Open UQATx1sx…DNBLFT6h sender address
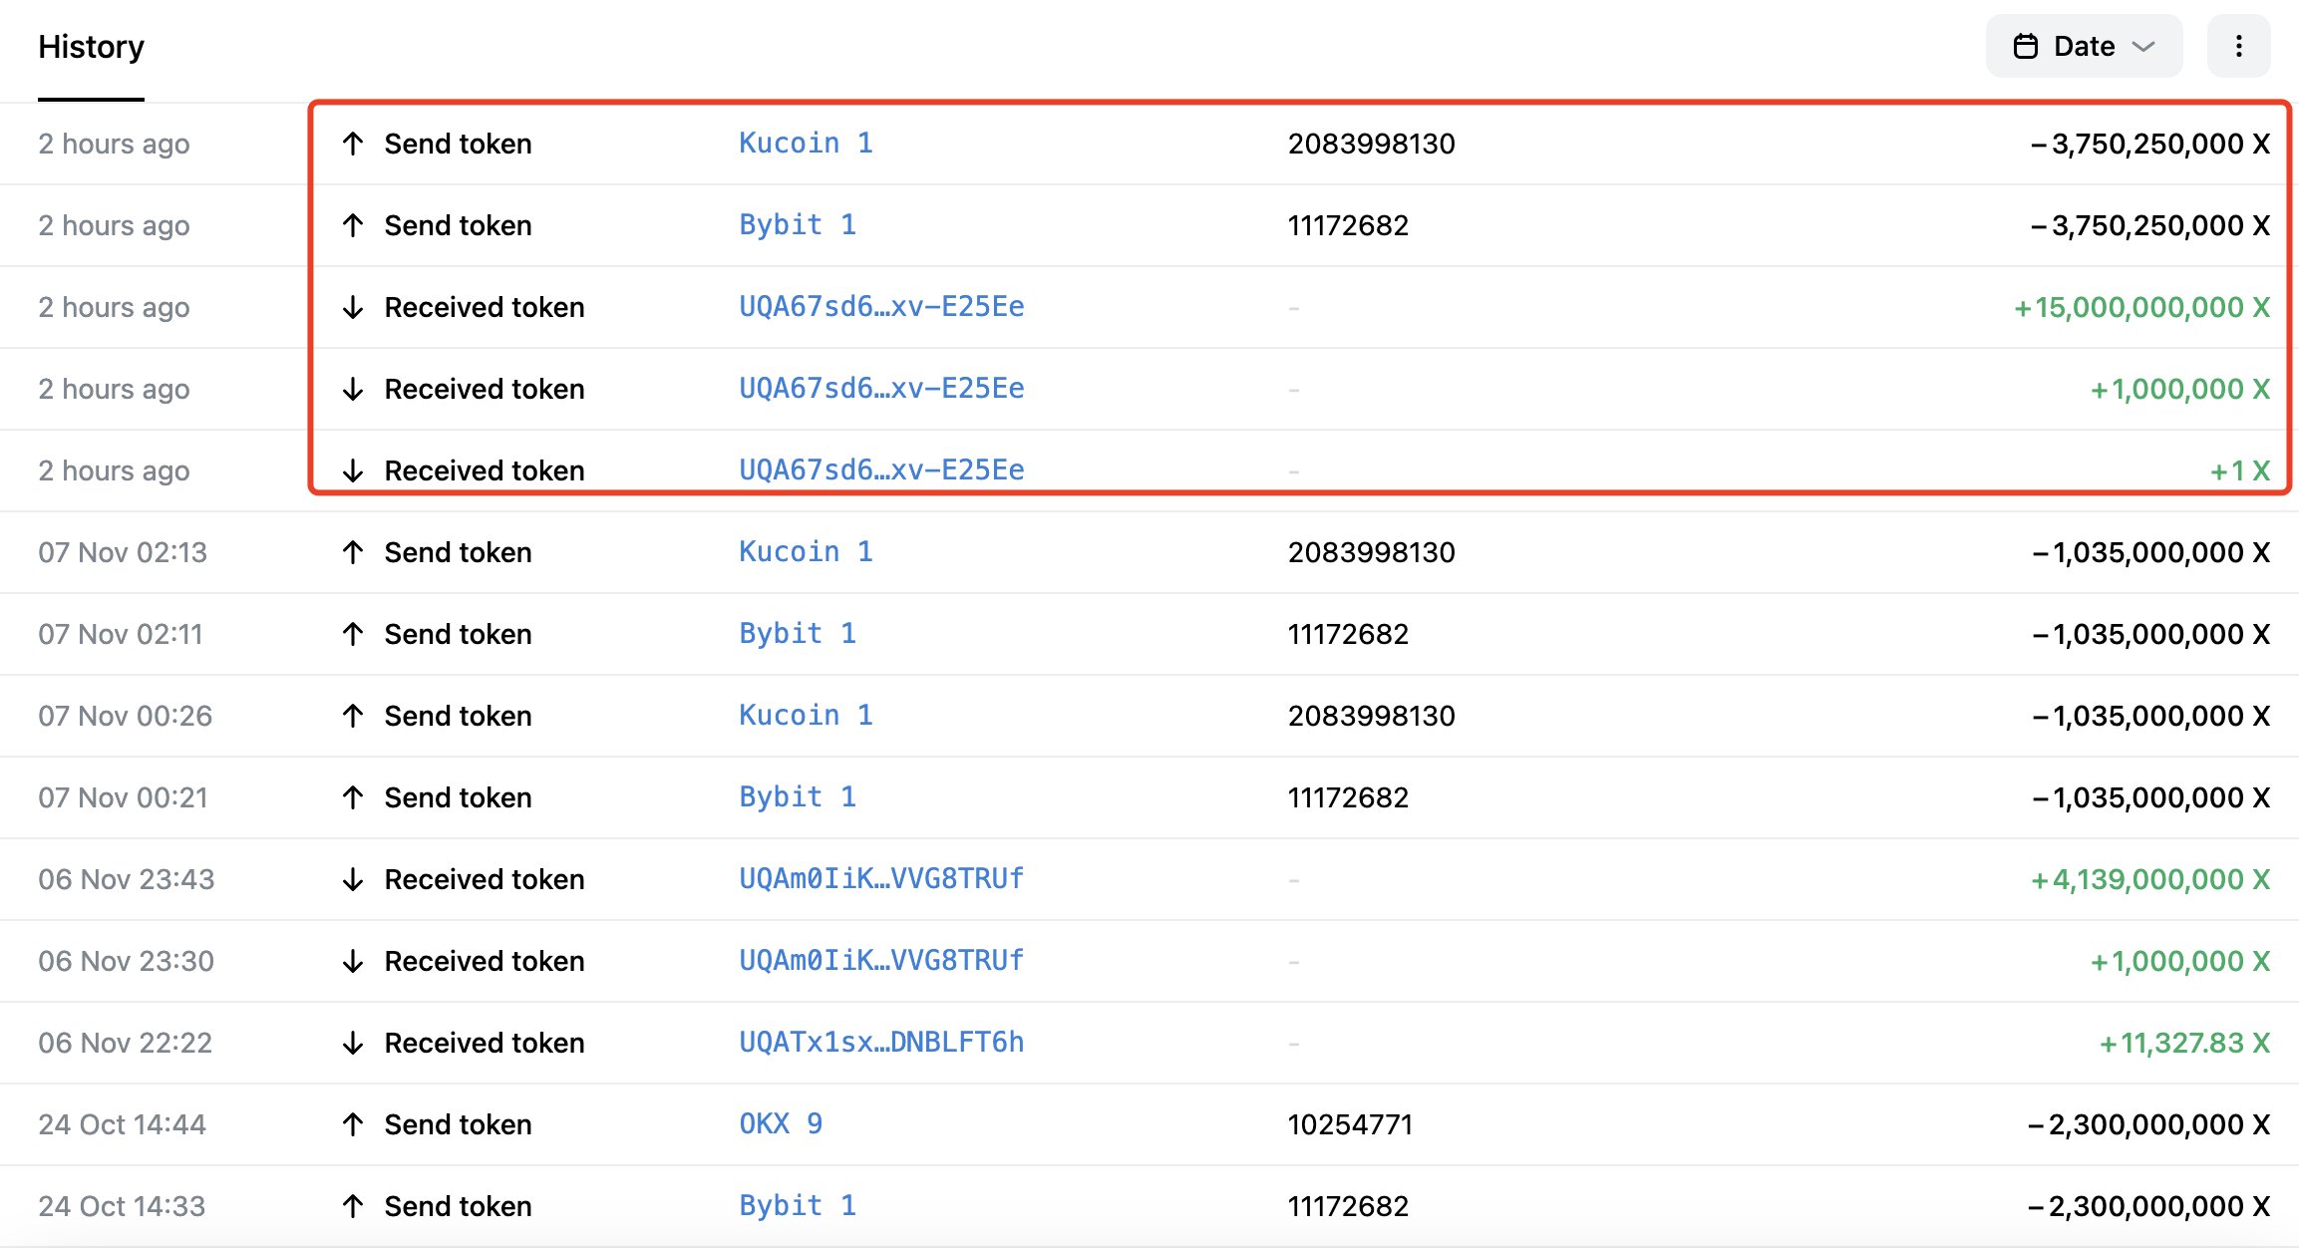2299x1248 pixels. coord(881,1043)
